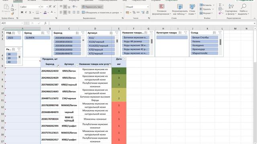This screenshot has width=257, height=144.
Task: Click the Paste clipboard icon
Action: (6, 7)
